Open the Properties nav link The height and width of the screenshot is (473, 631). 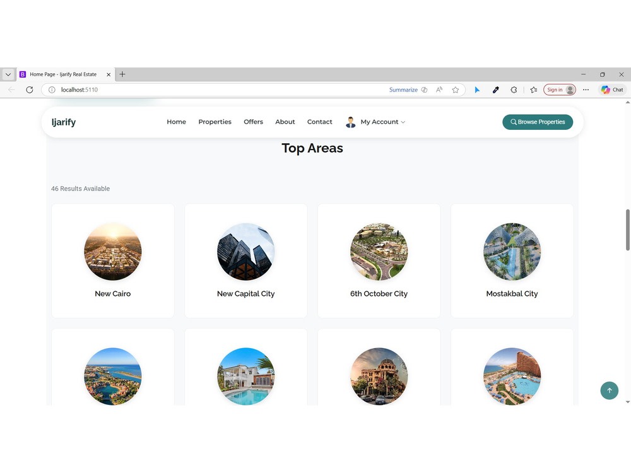(215, 122)
